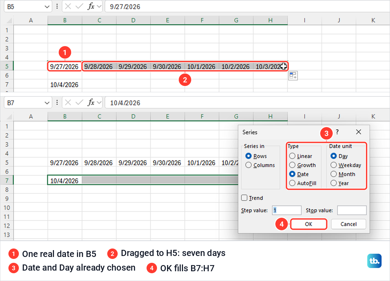Select cell B5 with 9/27/2026 in top sheet
Screen dimensions: 390x281
click(x=65, y=67)
